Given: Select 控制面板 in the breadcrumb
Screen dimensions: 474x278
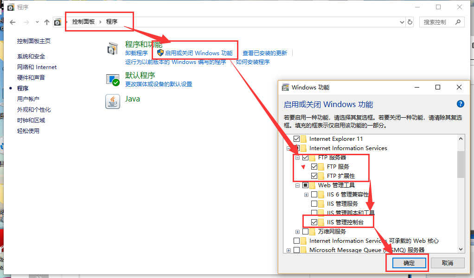Looking at the screenshot, I should 83,22.
